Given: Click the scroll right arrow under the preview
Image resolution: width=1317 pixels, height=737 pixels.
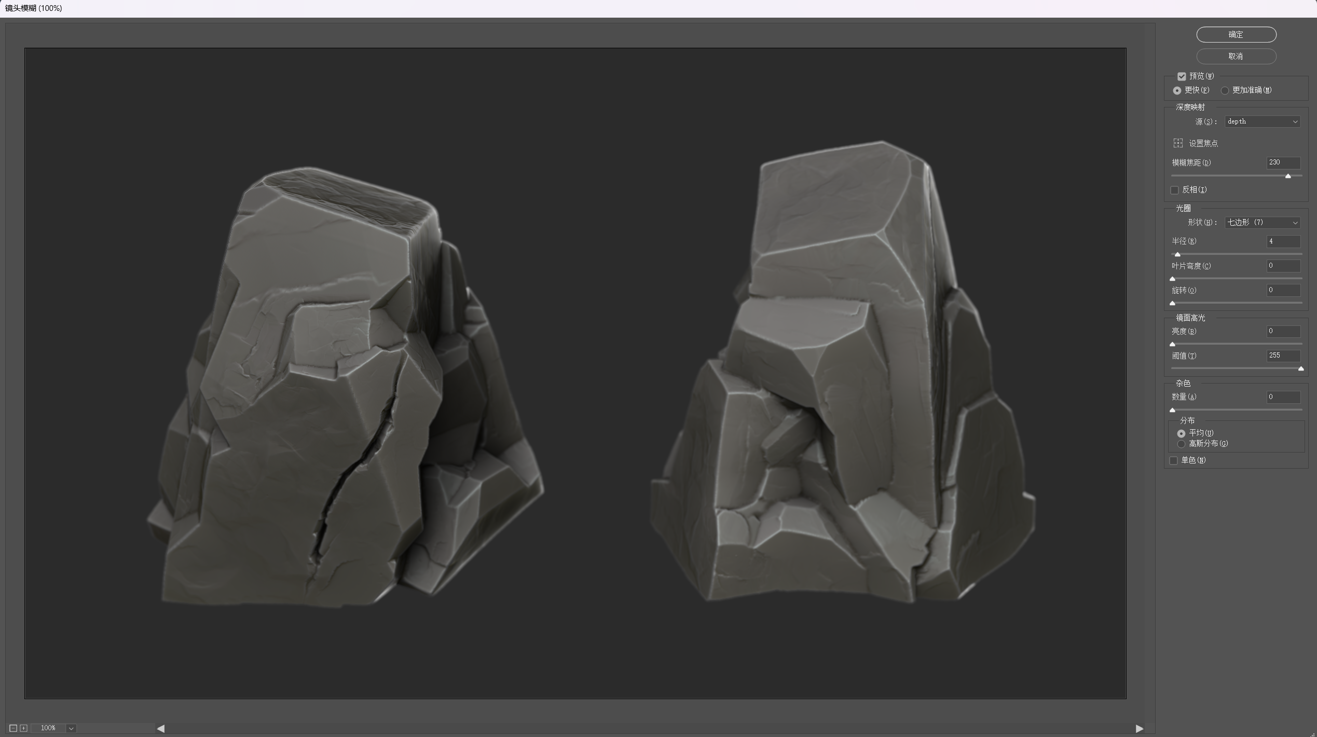Looking at the screenshot, I should (1139, 729).
